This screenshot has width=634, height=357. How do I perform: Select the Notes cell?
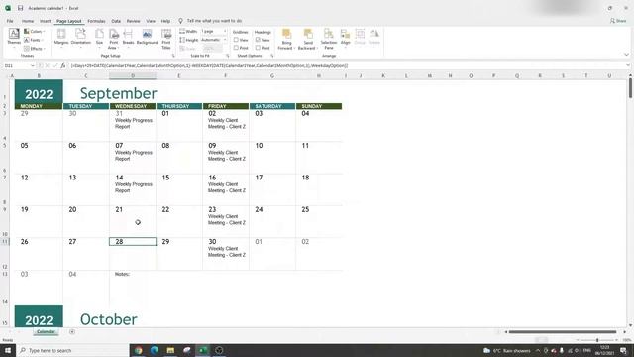coord(122,274)
